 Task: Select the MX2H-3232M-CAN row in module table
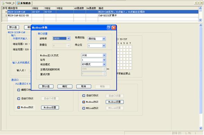[100, 12]
